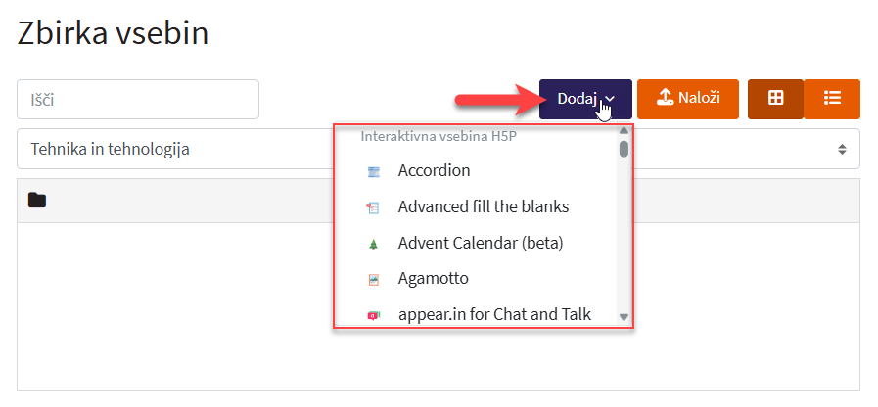The image size is (878, 407).
Task: Click the scrollbar down arrow
Action: coord(624,318)
